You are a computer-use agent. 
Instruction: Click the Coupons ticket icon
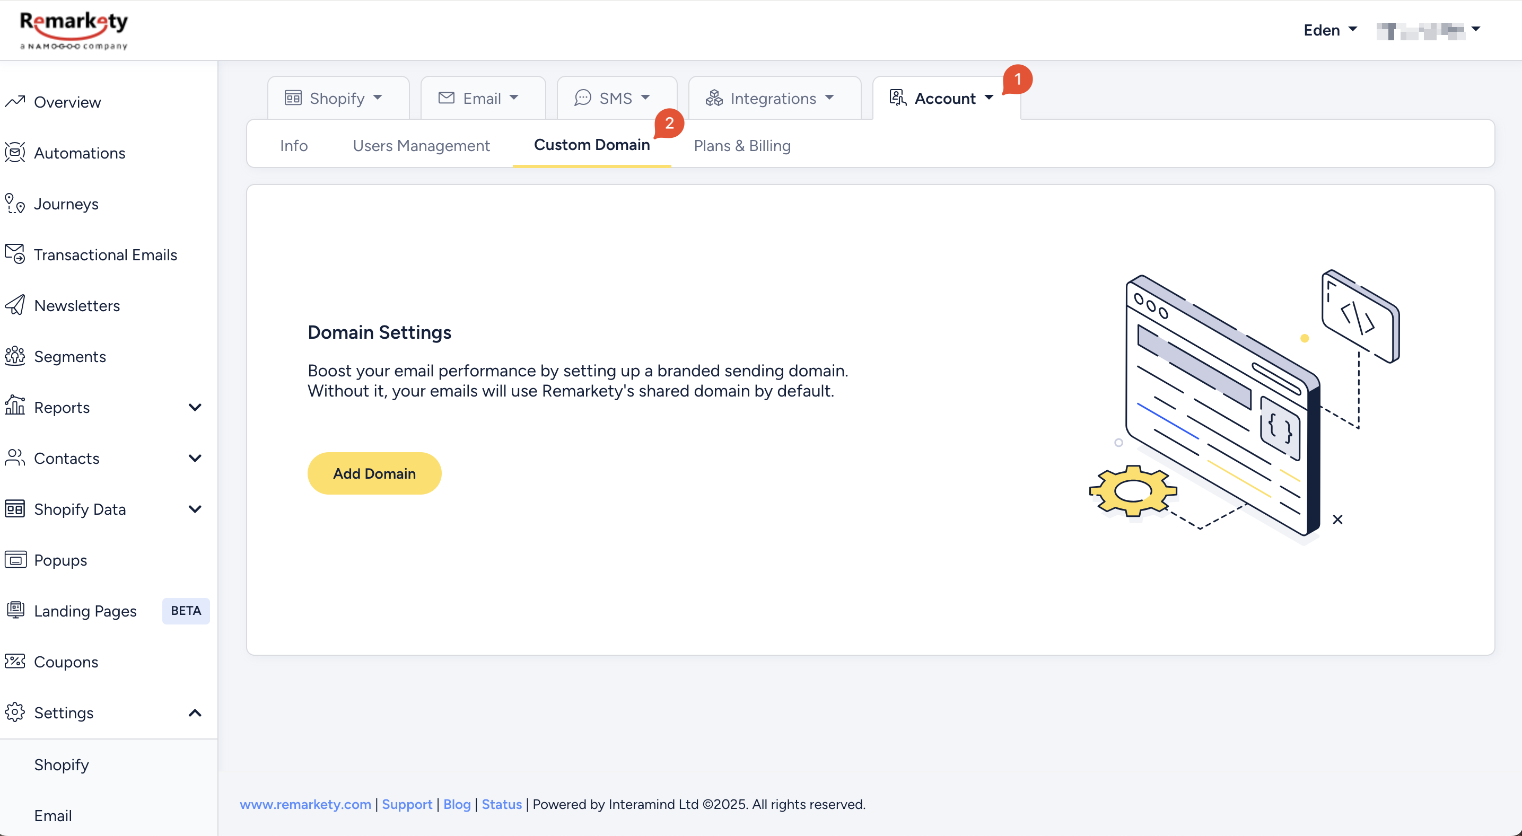[x=15, y=661]
